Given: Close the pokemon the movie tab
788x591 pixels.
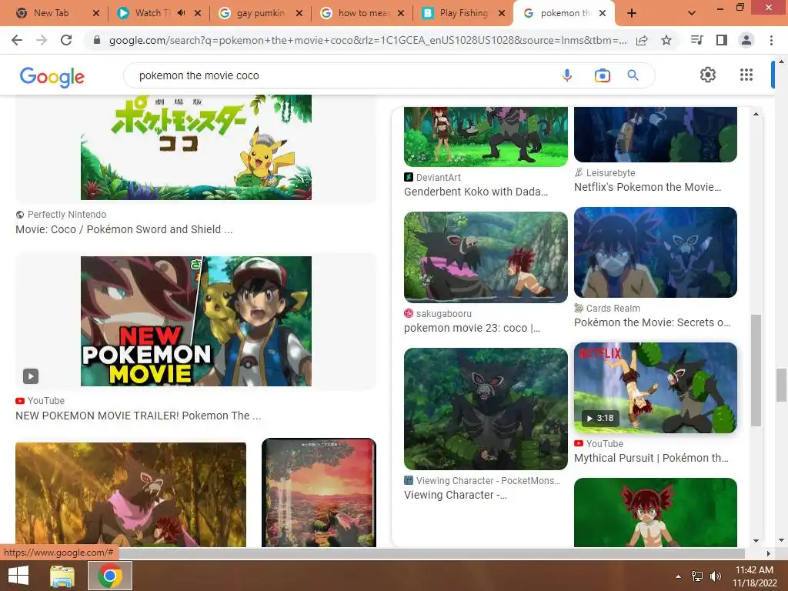Looking at the screenshot, I should pyautogui.click(x=603, y=13).
